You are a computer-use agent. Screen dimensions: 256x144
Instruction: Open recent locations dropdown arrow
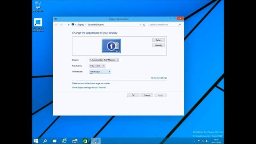(x=65, y=25)
